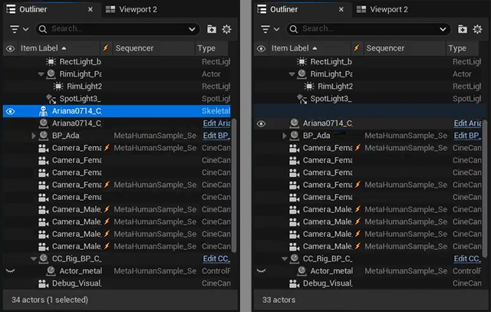Click Debug_Visual camera icon in right Outliner
Viewport: 491px width, 312px height.
coord(294,284)
